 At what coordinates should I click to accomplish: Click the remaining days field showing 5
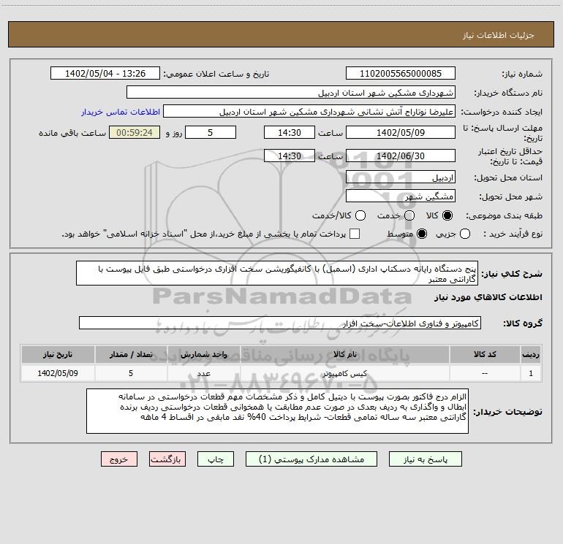[x=211, y=132]
